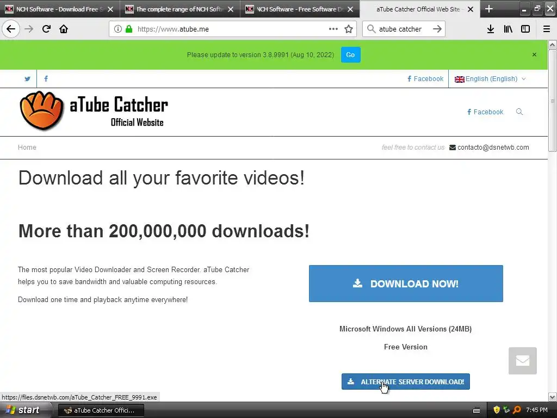Viewport: 557px width, 418px height.
Task: Open small Facebook icon beside Twitter
Action: point(46,79)
